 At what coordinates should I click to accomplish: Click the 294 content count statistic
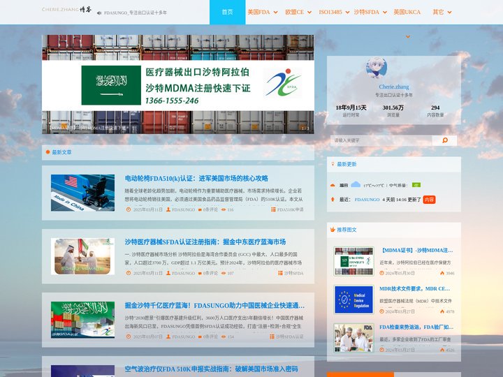click(435, 110)
